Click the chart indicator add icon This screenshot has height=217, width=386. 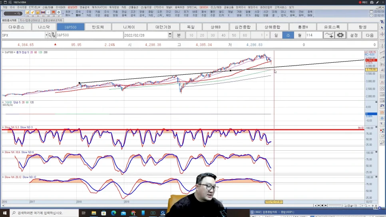(329, 35)
